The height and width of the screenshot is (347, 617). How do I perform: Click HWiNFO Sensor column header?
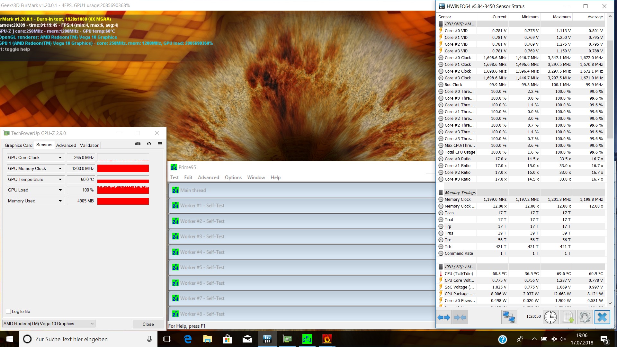(x=456, y=17)
